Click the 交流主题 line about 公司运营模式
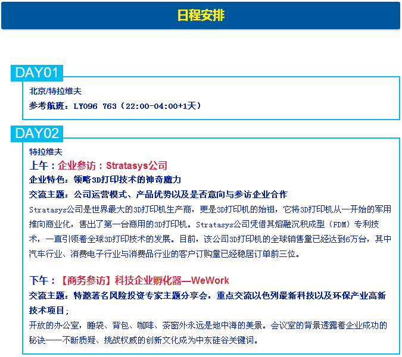This screenshot has height=357, width=402. pos(158,195)
